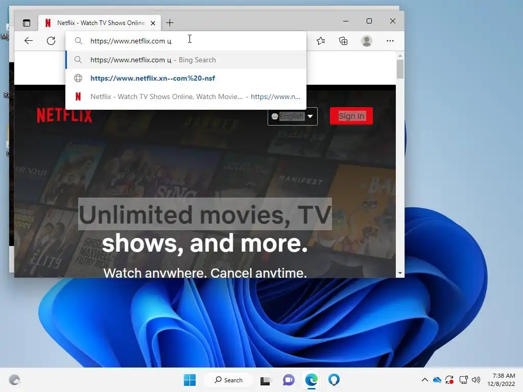Open network status tray icon

pos(463,380)
